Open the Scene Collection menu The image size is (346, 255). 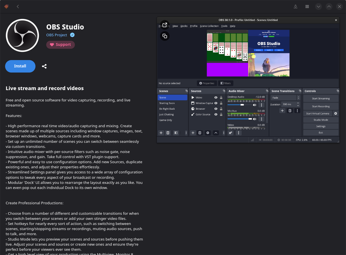click(x=209, y=26)
